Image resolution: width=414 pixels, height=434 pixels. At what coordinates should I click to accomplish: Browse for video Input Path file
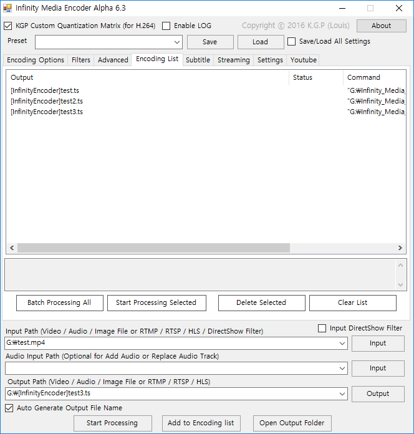(x=378, y=344)
